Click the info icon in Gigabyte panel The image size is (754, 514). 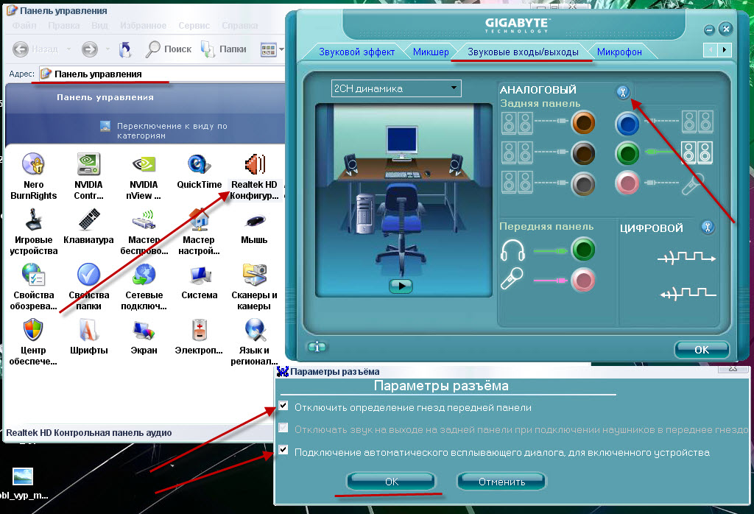(317, 347)
